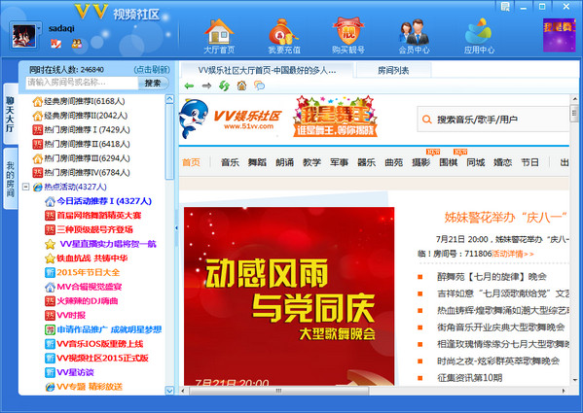The height and width of the screenshot is (413, 583).
Task: Click the 我是舞王 ad thumbnail in the top-right corner
Action: pyautogui.click(x=559, y=35)
